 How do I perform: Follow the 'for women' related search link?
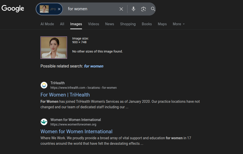click(x=93, y=66)
